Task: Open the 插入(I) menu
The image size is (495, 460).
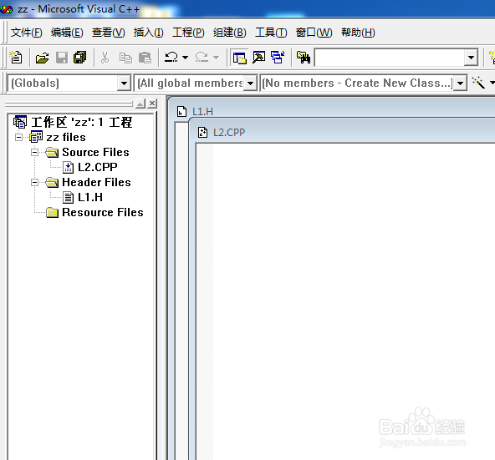Action: (148, 33)
